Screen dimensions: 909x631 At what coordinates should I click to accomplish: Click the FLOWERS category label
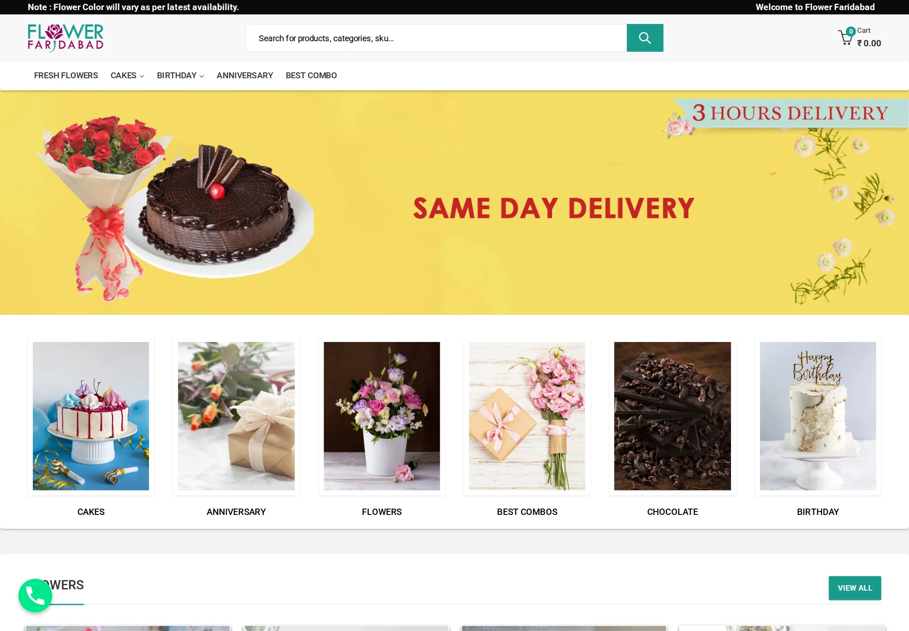click(382, 512)
